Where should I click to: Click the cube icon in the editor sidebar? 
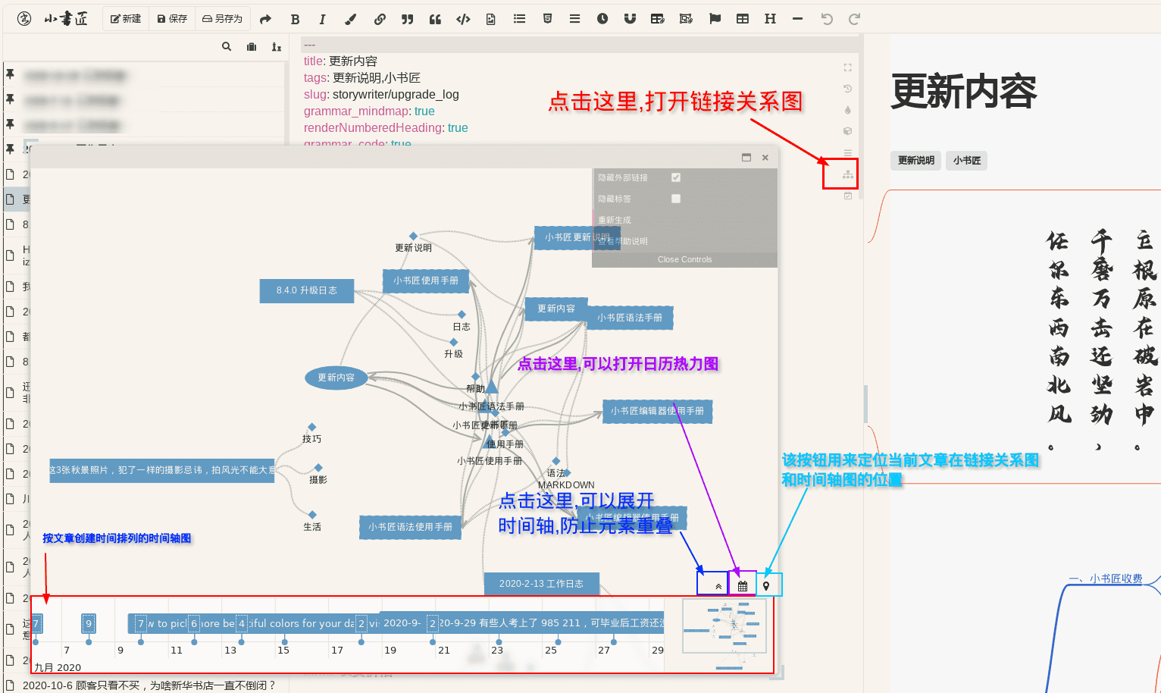pos(848,131)
